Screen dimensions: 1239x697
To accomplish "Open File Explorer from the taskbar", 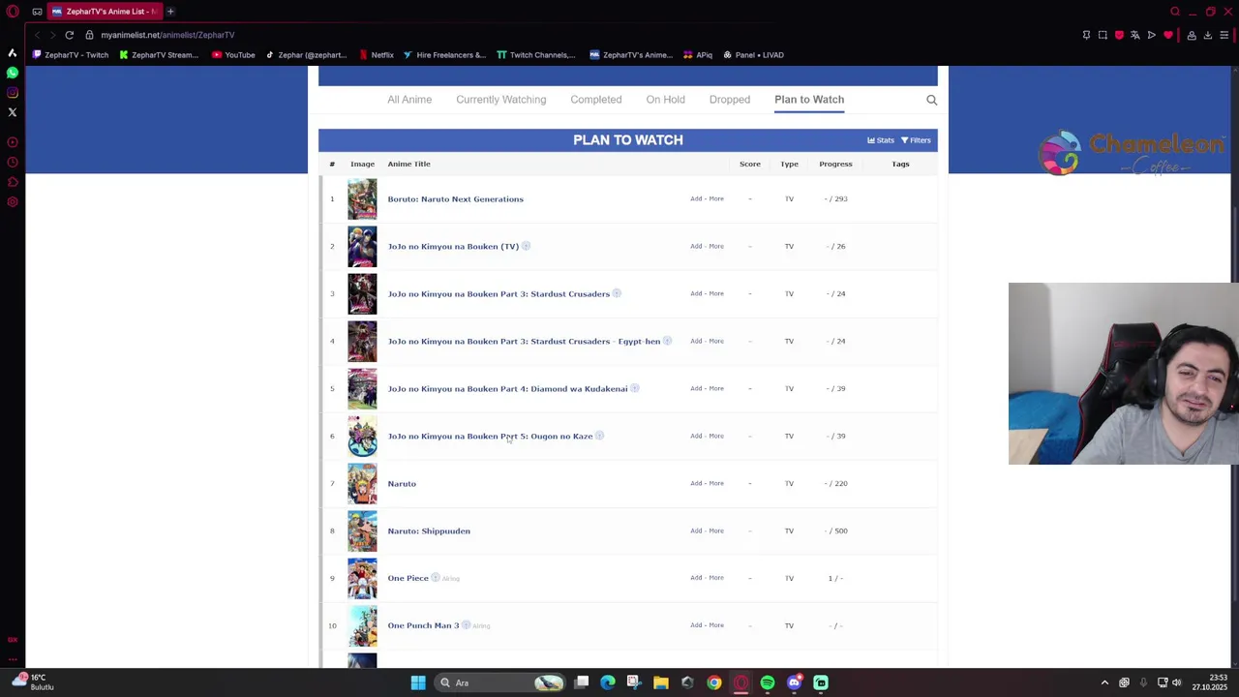I will [x=661, y=682].
